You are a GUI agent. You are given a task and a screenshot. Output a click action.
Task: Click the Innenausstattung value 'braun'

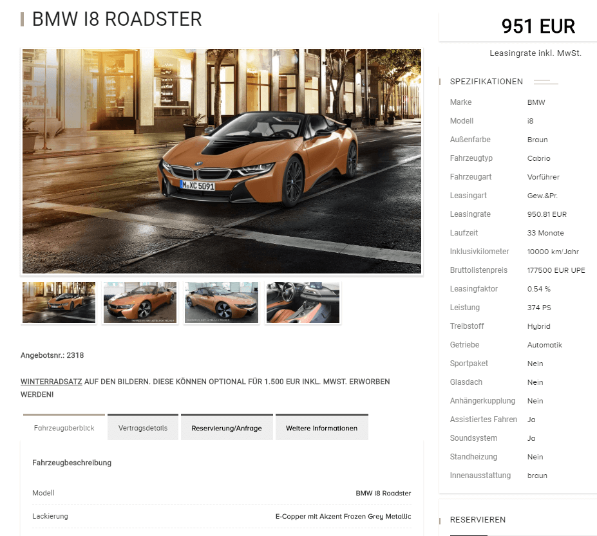pyautogui.click(x=537, y=476)
